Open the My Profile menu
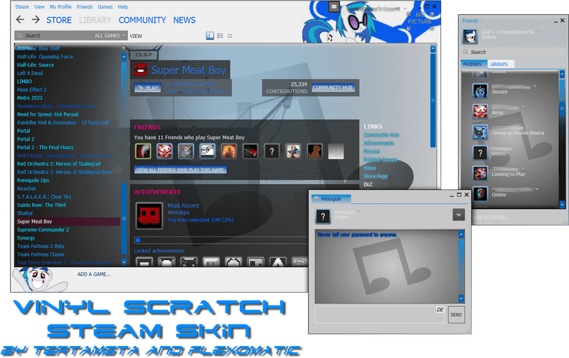Screen dimensions: 569x358 (60, 7)
